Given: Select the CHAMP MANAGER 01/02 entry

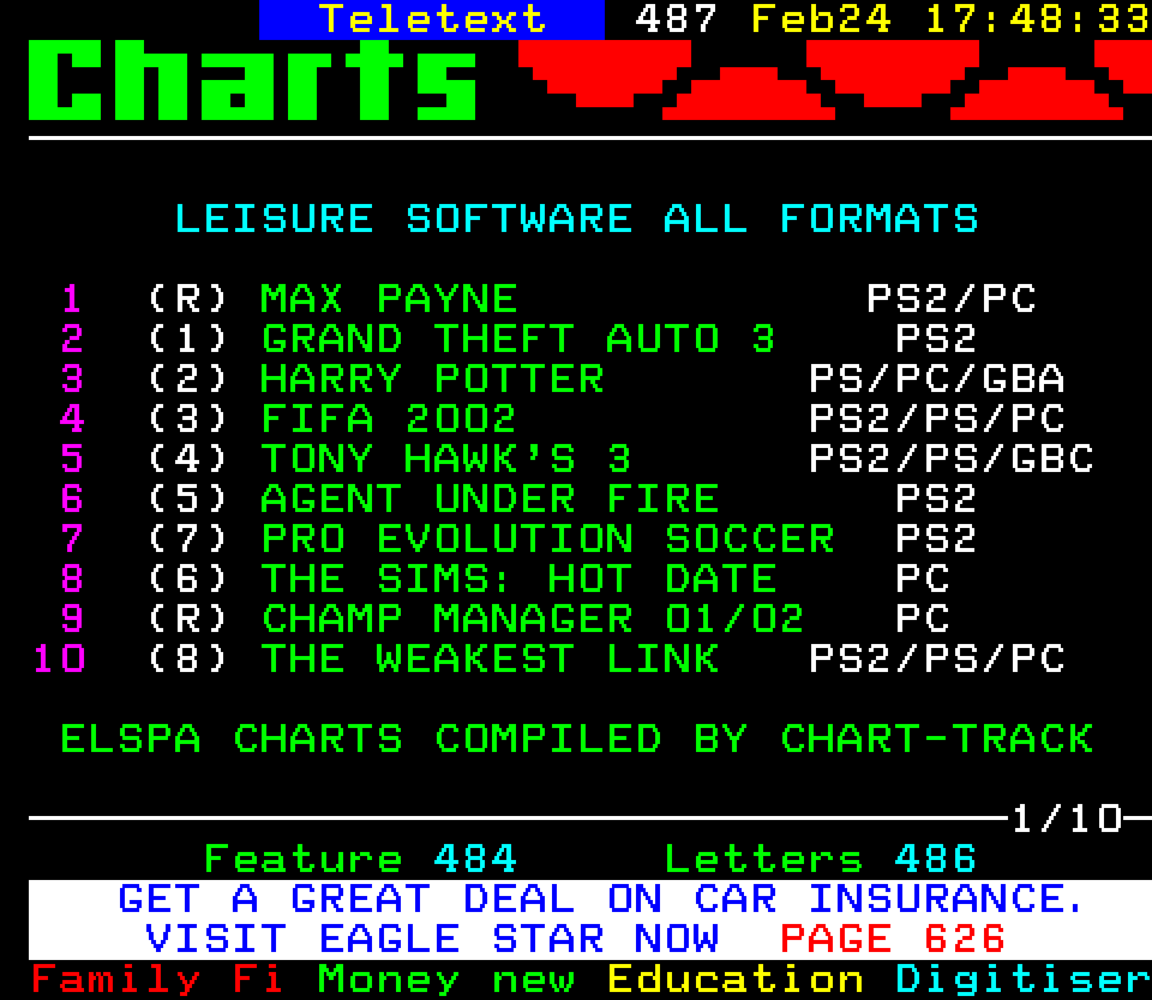Looking at the screenshot, I should [533, 619].
